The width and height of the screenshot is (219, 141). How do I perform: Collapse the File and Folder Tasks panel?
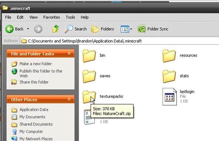69,54
